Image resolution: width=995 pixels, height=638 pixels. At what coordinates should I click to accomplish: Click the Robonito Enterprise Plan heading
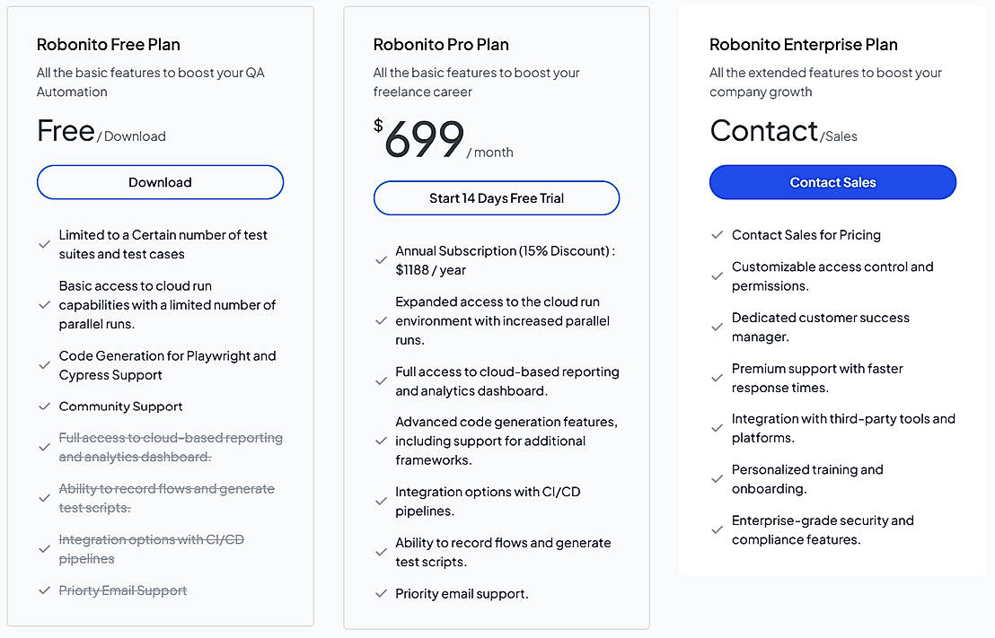[803, 45]
